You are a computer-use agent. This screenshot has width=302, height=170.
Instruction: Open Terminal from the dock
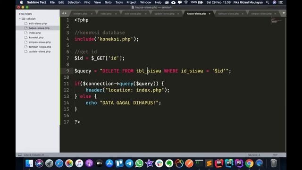[x=199, y=163]
